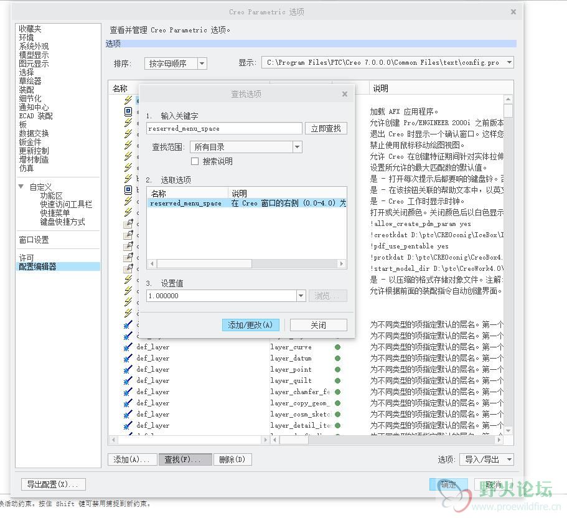The image size is (567, 518).
Task: Click the 说明 column header in the options list
Action: click(380, 88)
